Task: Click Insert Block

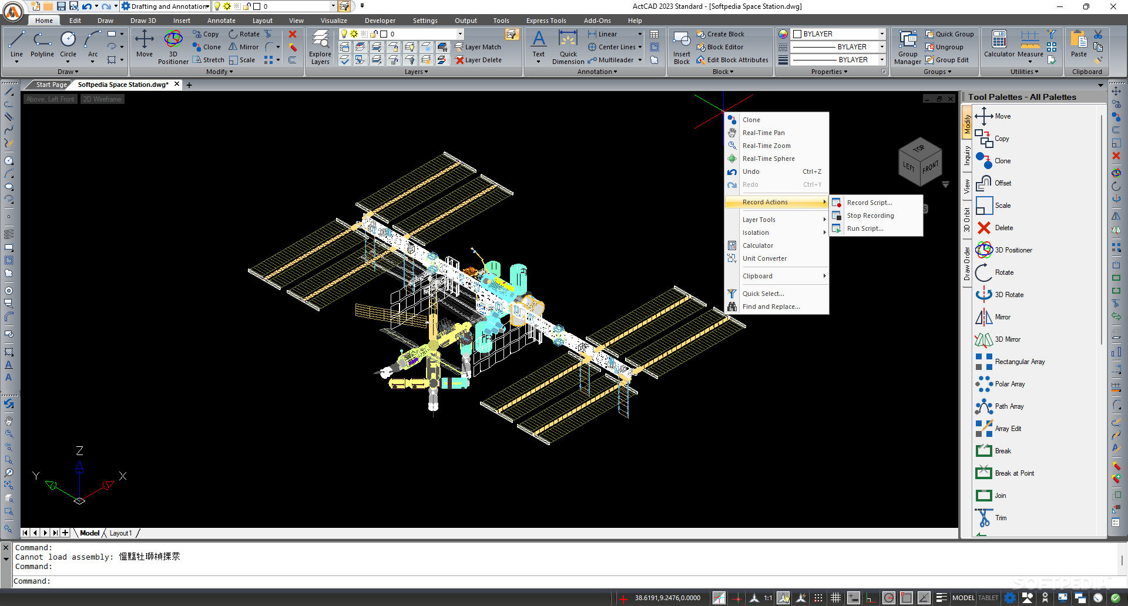Action: (681, 47)
